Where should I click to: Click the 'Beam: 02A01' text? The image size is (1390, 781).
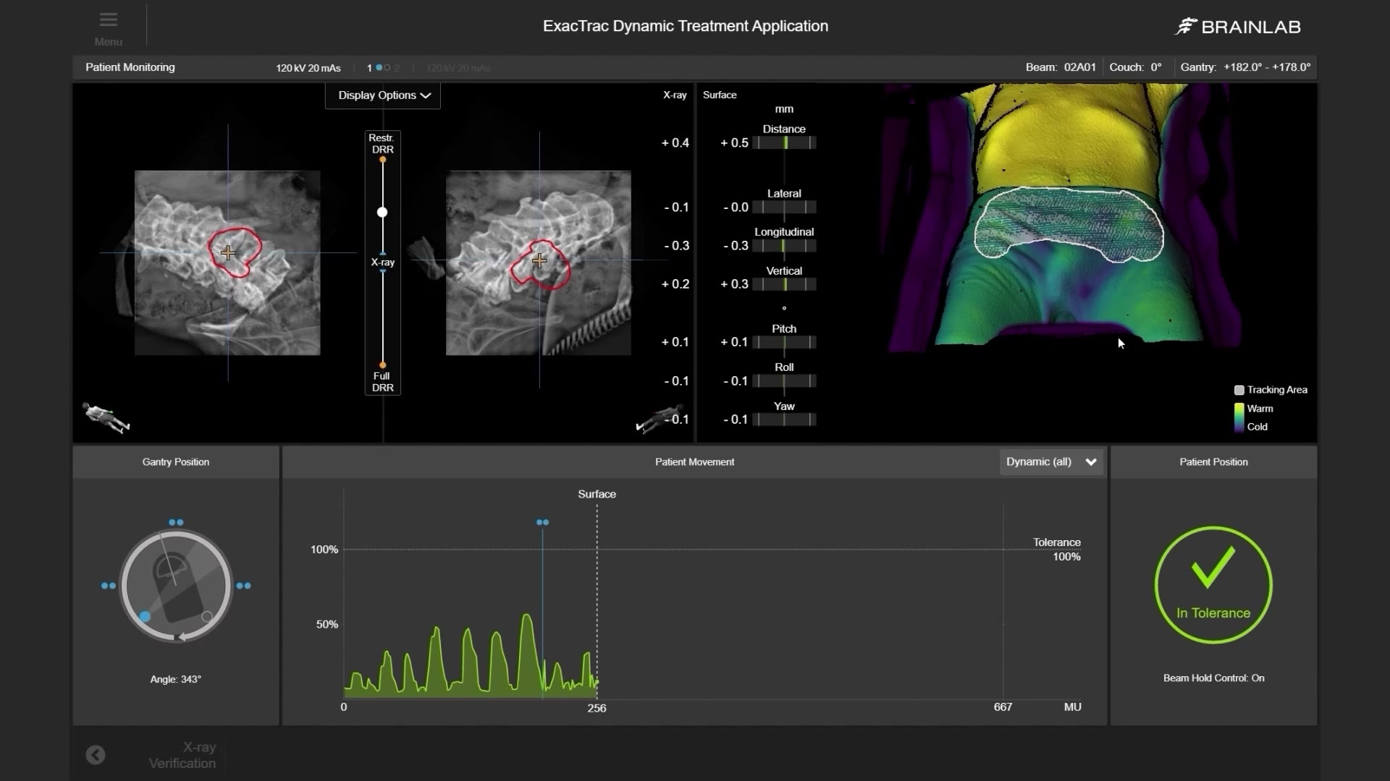click(1061, 67)
